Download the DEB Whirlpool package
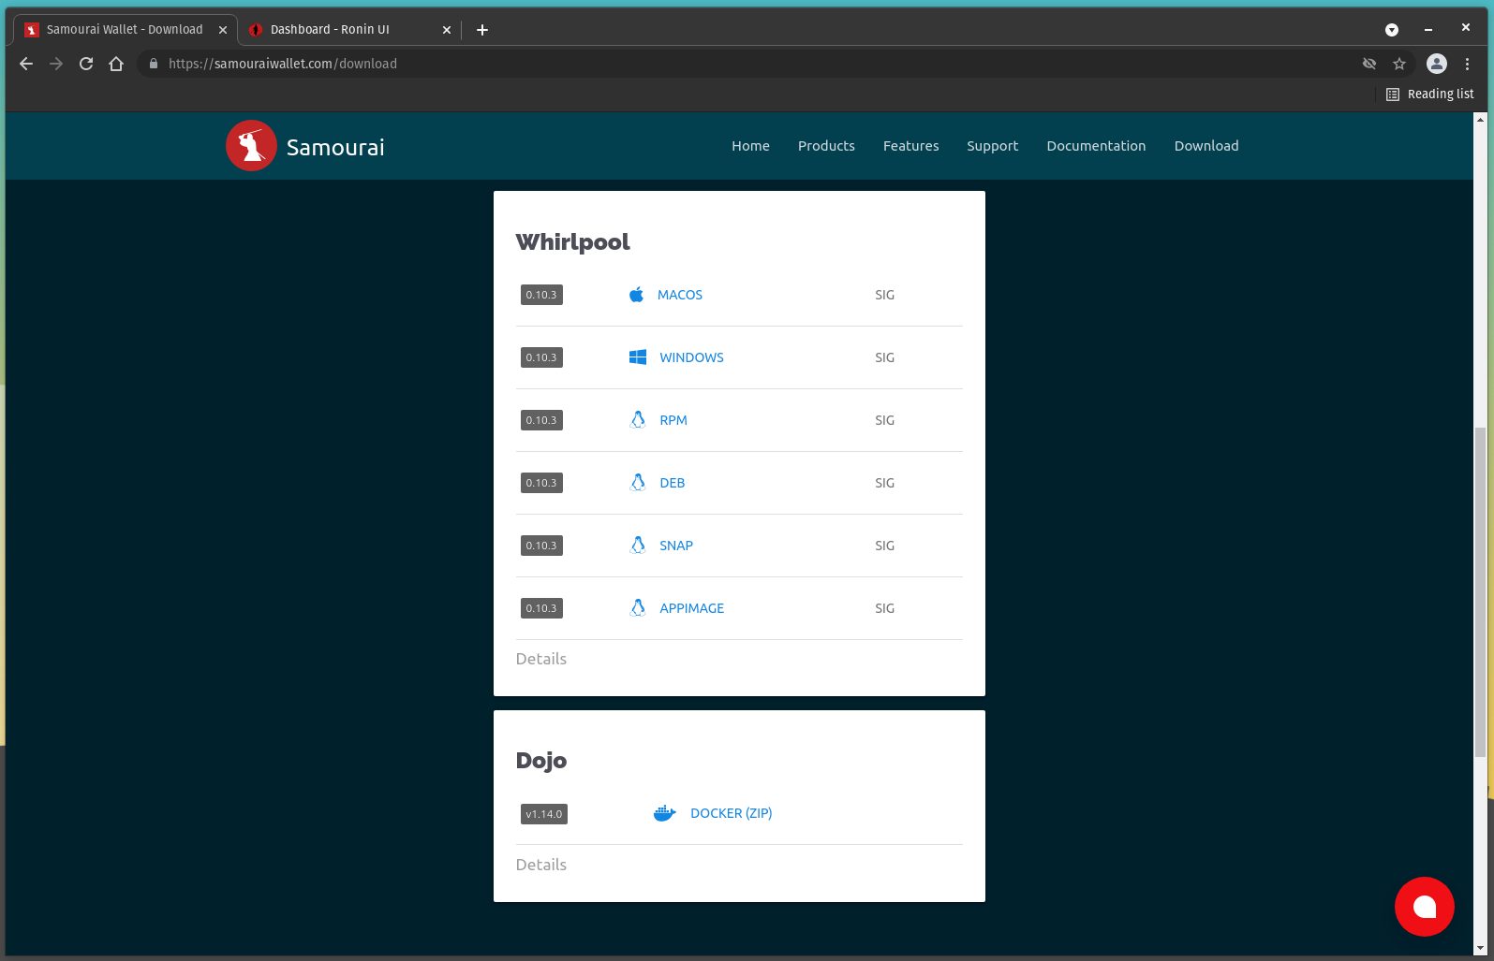Image resolution: width=1494 pixels, height=961 pixels. click(673, 483)
